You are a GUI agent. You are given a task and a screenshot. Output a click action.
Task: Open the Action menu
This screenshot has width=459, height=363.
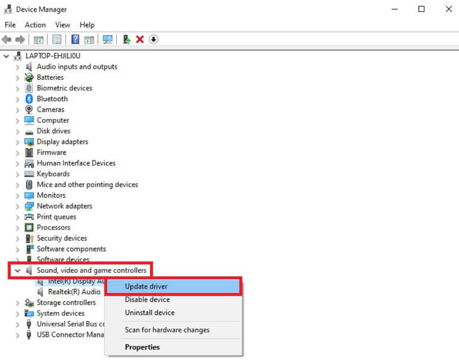click(35, 25)
